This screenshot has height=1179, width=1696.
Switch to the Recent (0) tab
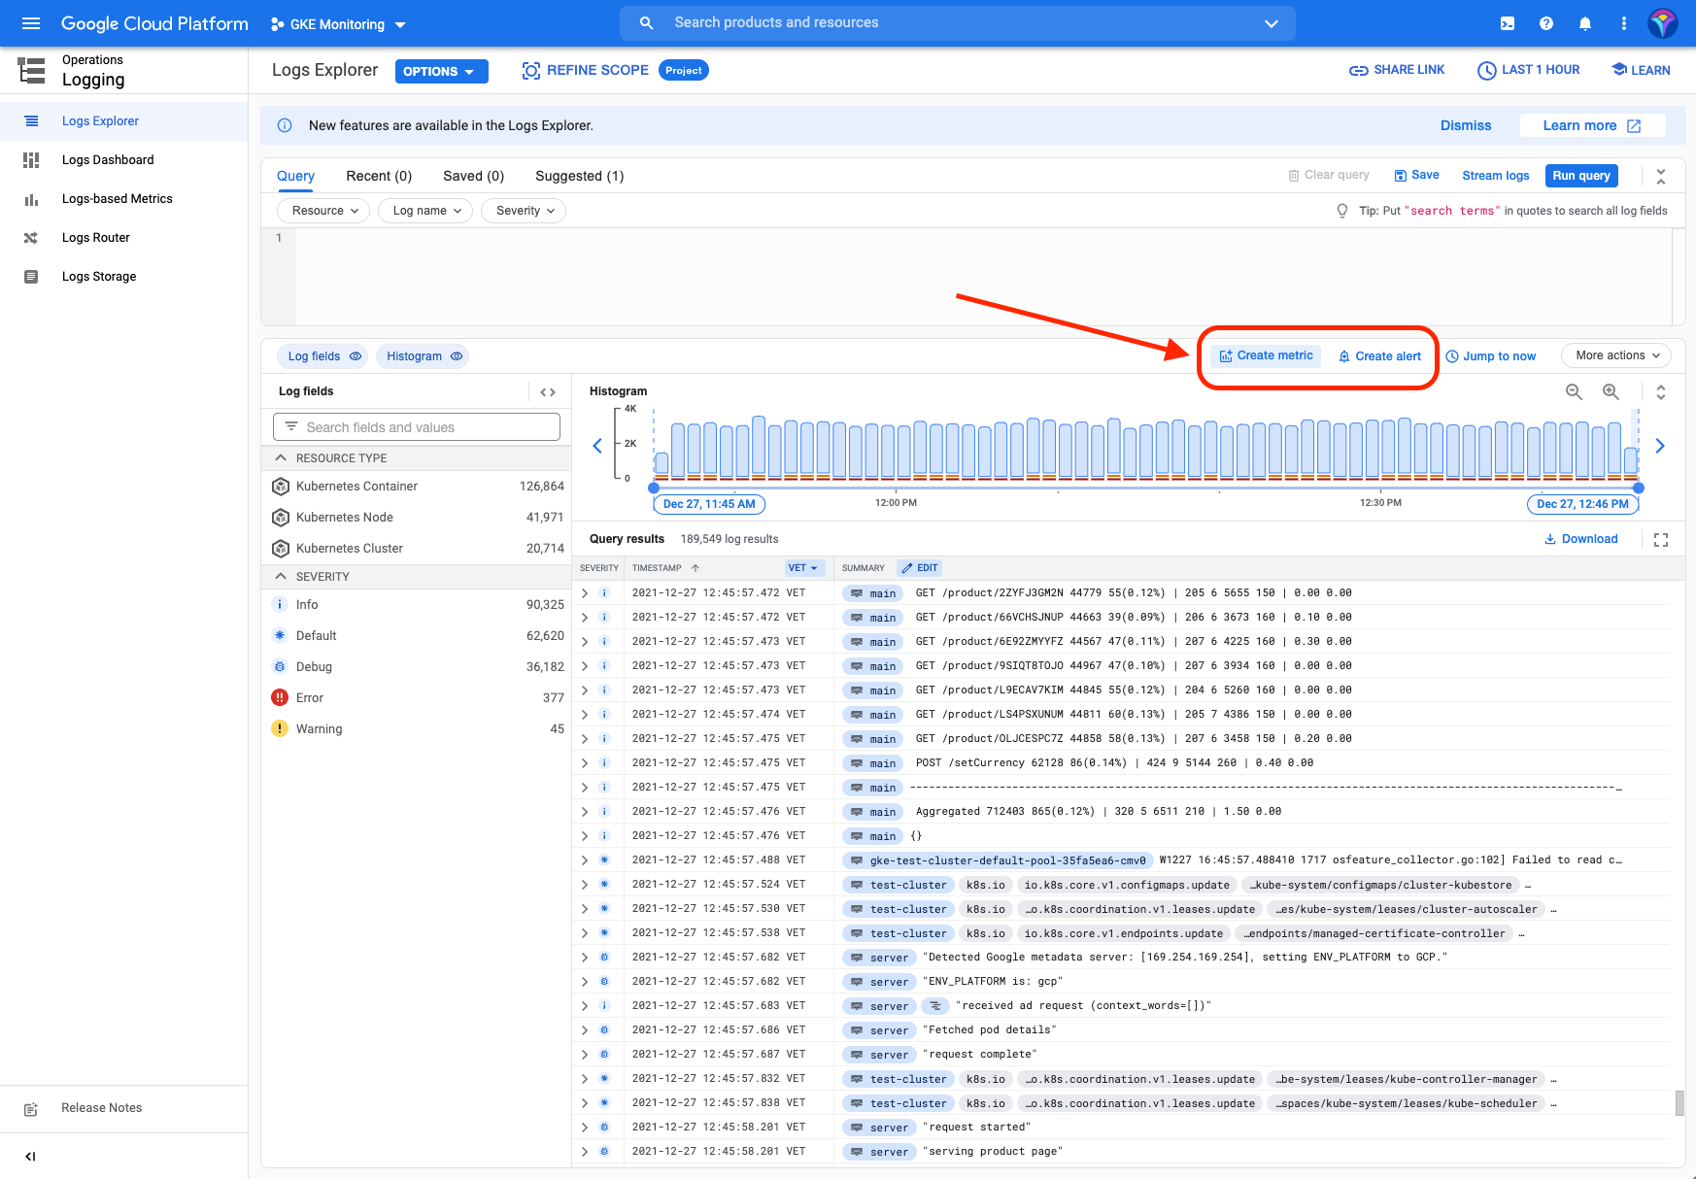pos(379,176)
